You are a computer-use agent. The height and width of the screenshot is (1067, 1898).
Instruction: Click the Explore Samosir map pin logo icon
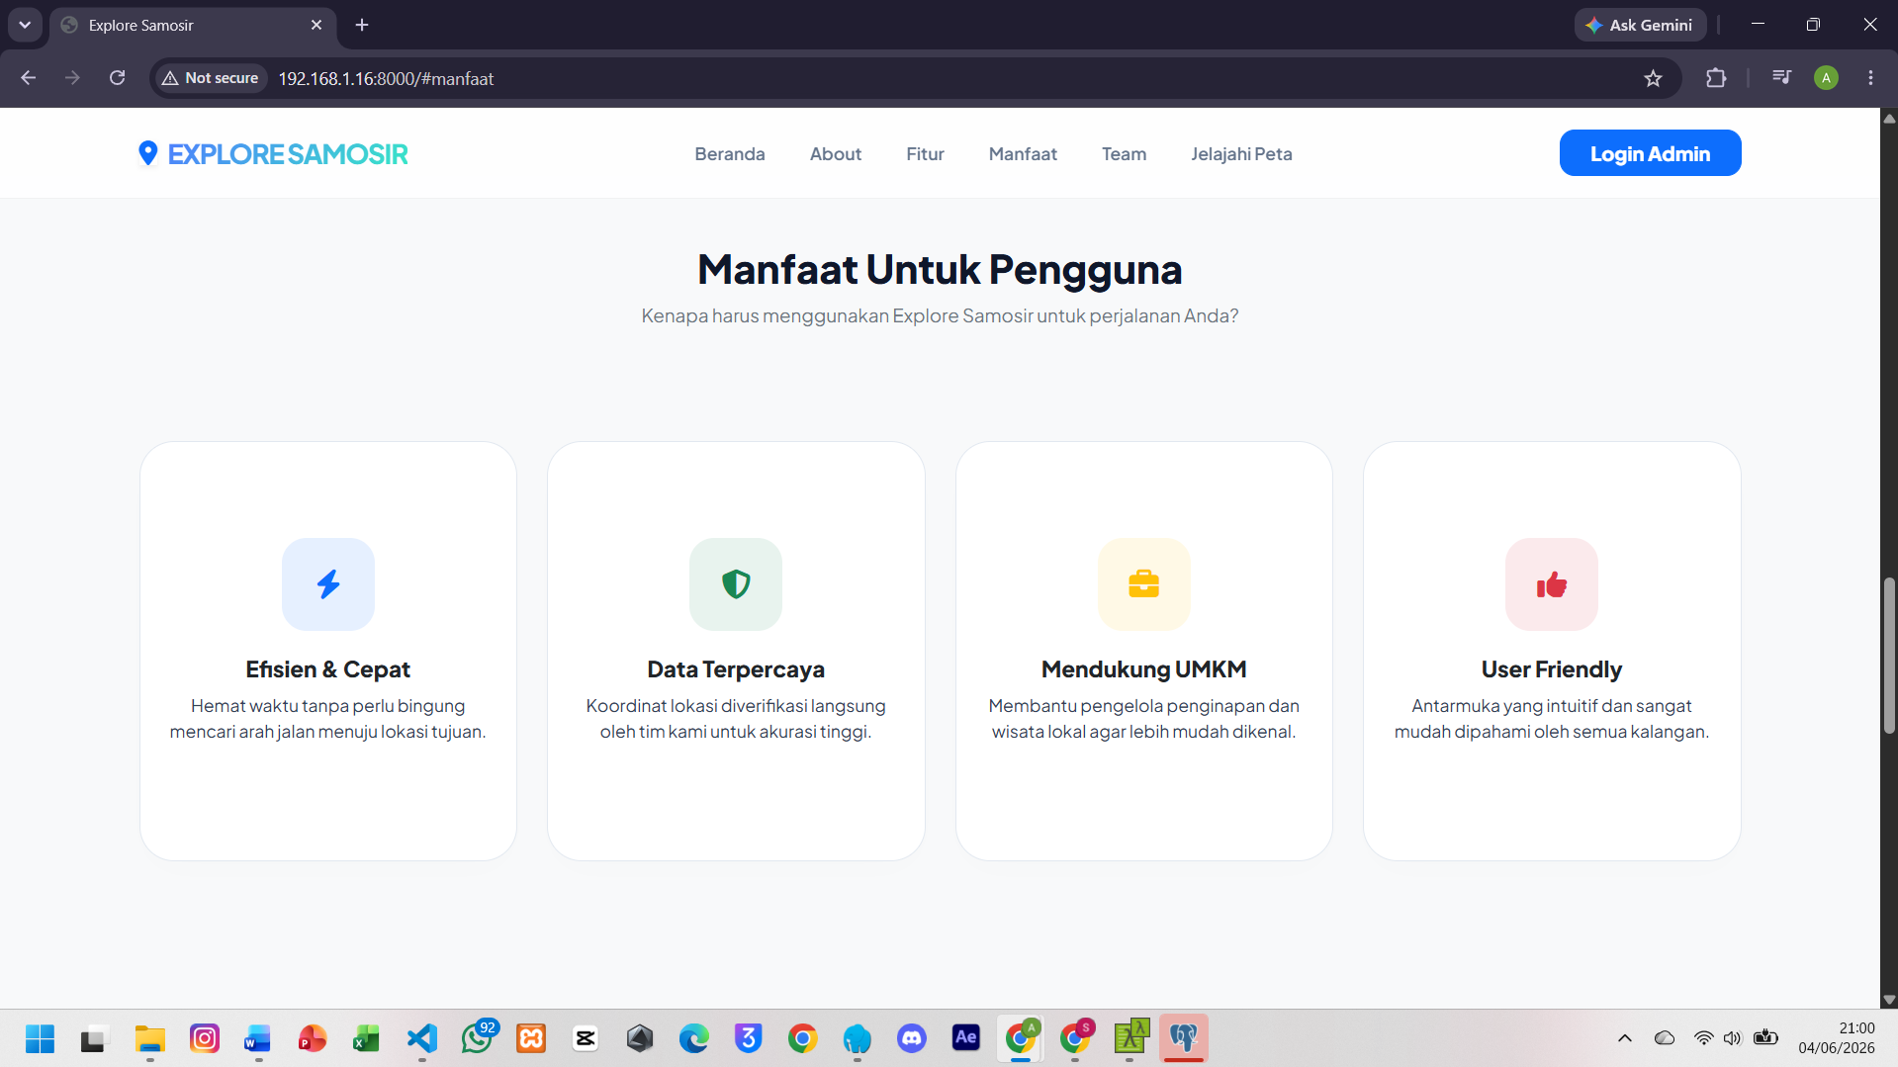click(147, 153)
